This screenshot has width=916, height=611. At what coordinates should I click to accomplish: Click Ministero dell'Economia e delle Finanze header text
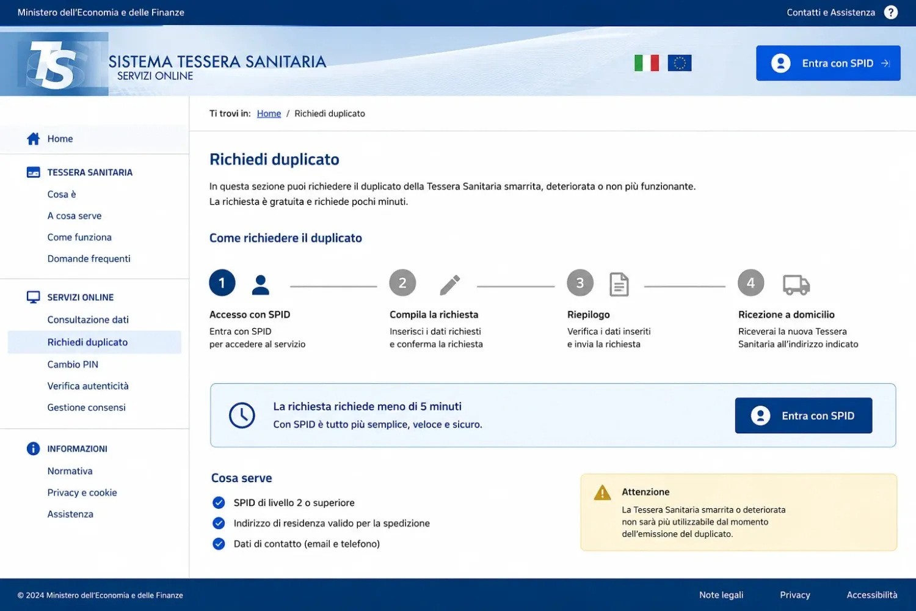(x=101, y=12)
